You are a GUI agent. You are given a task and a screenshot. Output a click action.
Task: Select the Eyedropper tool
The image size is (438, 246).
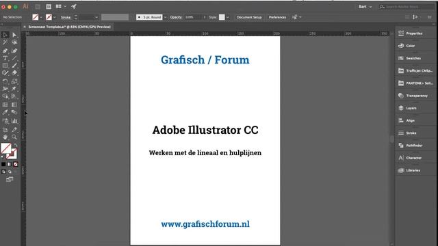tap(5, 112)
